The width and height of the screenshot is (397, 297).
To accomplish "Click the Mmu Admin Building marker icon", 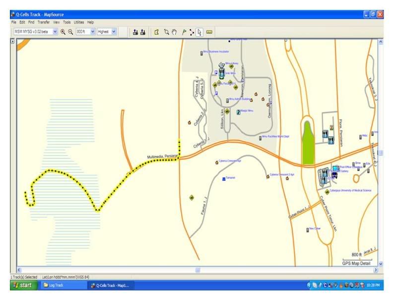I will [x=227, y=100].
